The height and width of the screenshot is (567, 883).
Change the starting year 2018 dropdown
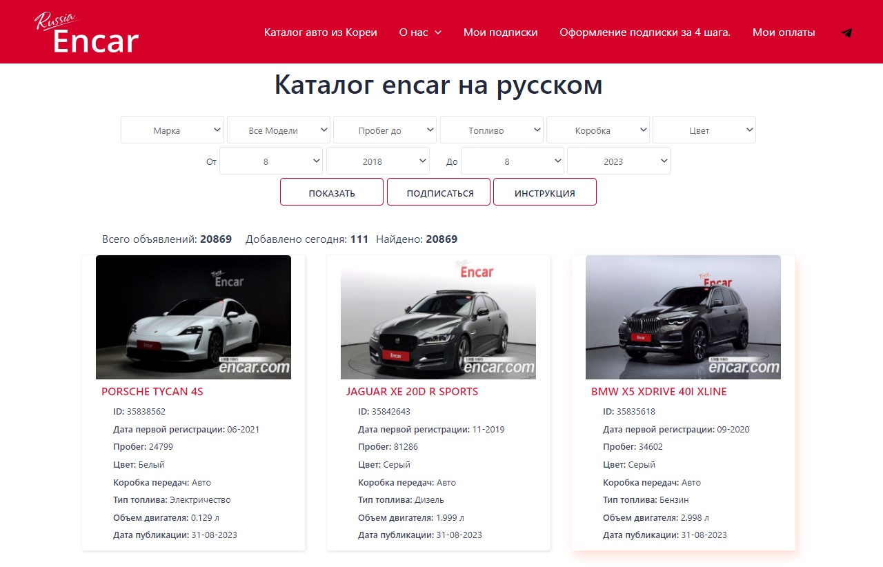click(x=378, y=161)
